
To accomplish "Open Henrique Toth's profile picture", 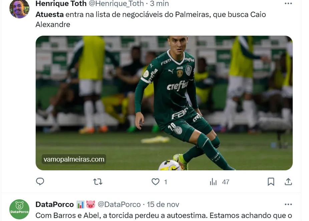I will [x=19, y=8].
